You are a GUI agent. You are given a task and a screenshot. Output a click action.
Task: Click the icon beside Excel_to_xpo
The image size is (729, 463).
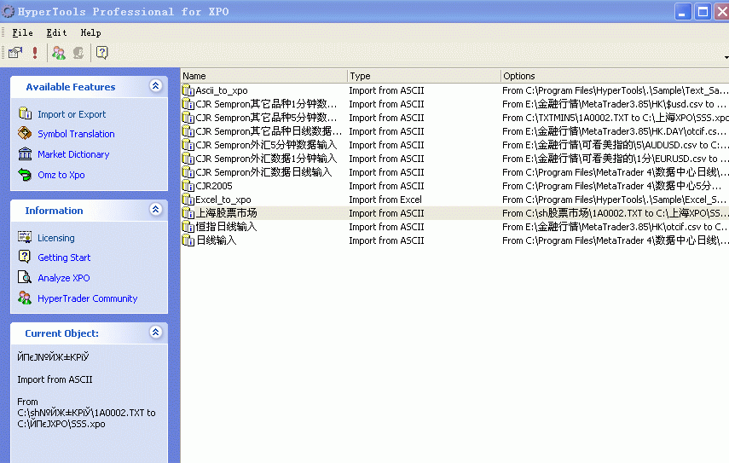click(x=188, y=200)
